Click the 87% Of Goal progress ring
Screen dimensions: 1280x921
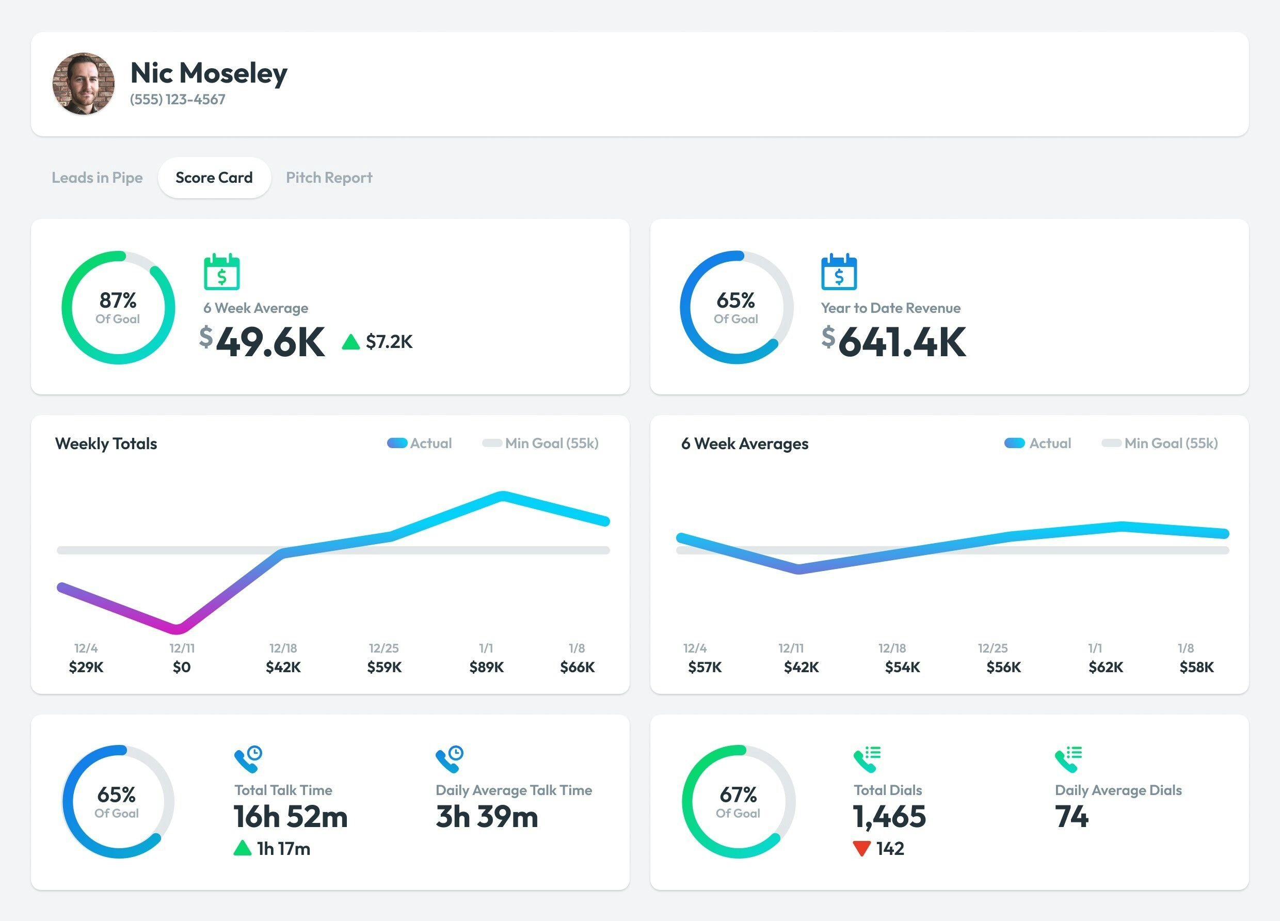tap(118, 308)
